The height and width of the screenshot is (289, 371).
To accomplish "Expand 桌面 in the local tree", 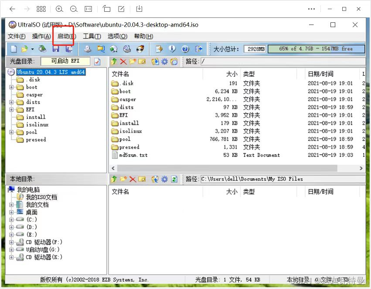I will coord(11,212).
